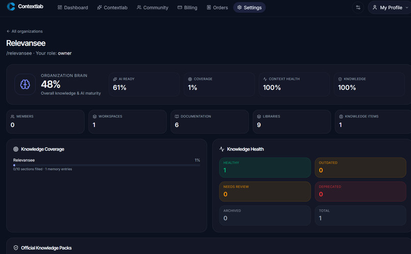Click the Relevansee label in Knowledge Coverage
The height and width of the screenshot is (254, 411).
tap(24, 160)
